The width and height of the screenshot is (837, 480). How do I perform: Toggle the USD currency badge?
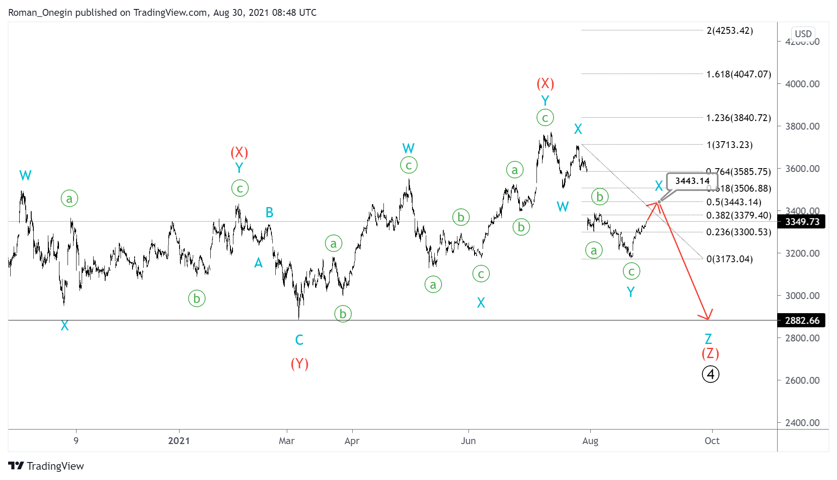click(803, 33)
